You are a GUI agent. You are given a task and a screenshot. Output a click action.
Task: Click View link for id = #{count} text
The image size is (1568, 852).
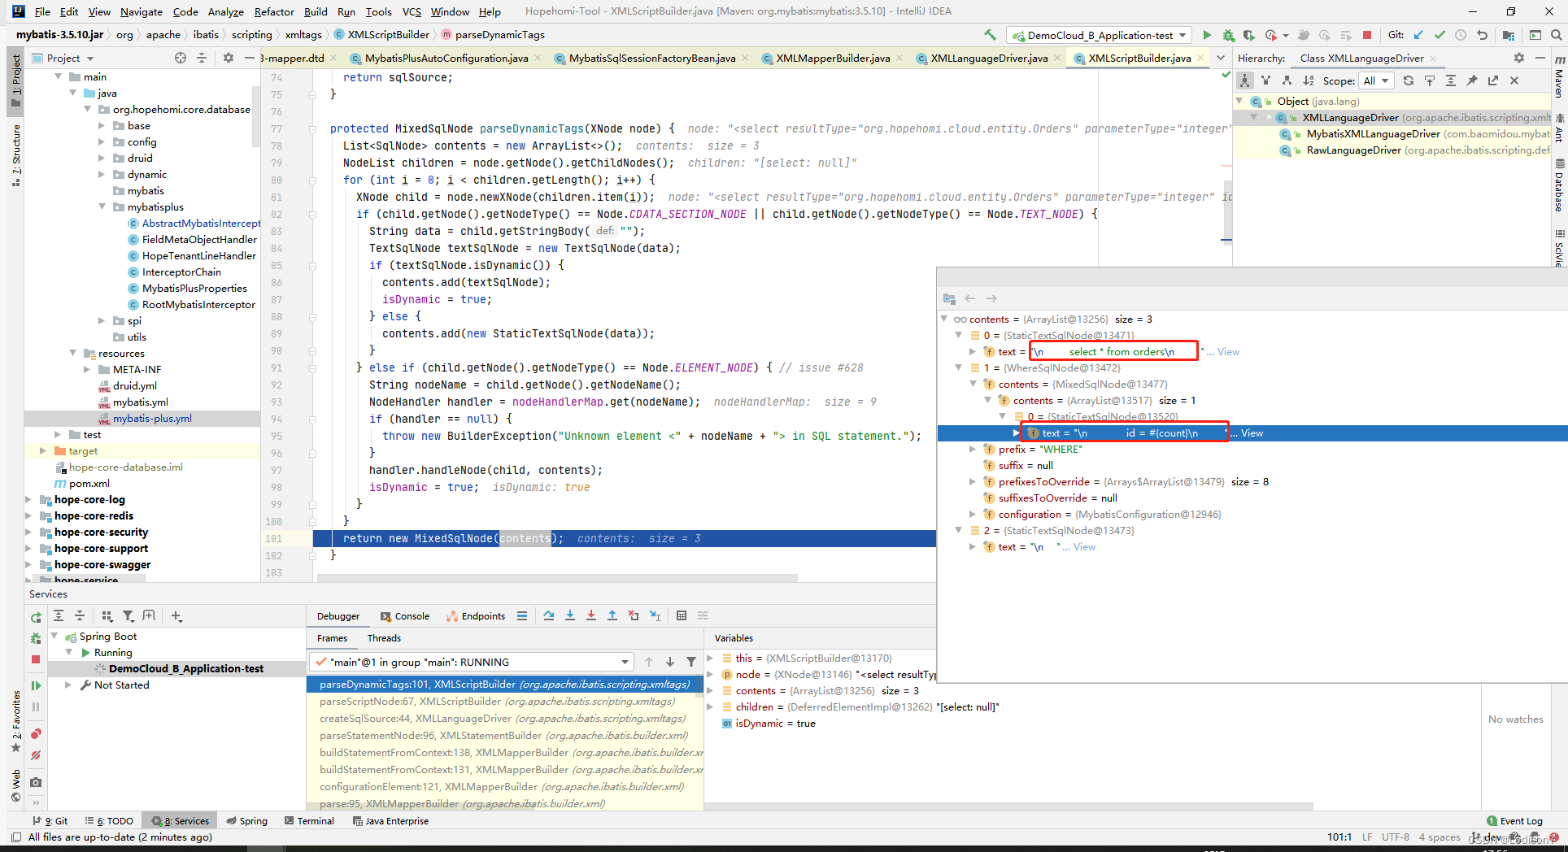click(x=1252, y=433)
